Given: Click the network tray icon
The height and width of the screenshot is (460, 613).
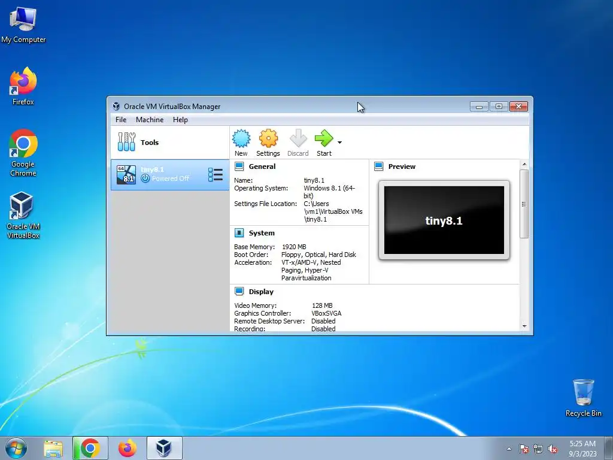Looking at the screenshot, I should pyautogui.click(x=538, y=449).
